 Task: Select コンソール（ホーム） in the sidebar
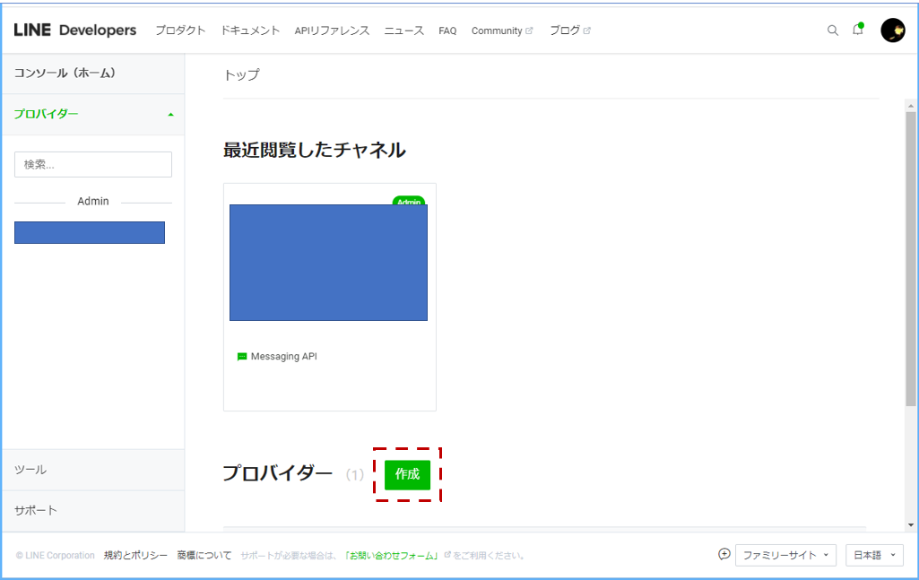[x=65, y=74]
